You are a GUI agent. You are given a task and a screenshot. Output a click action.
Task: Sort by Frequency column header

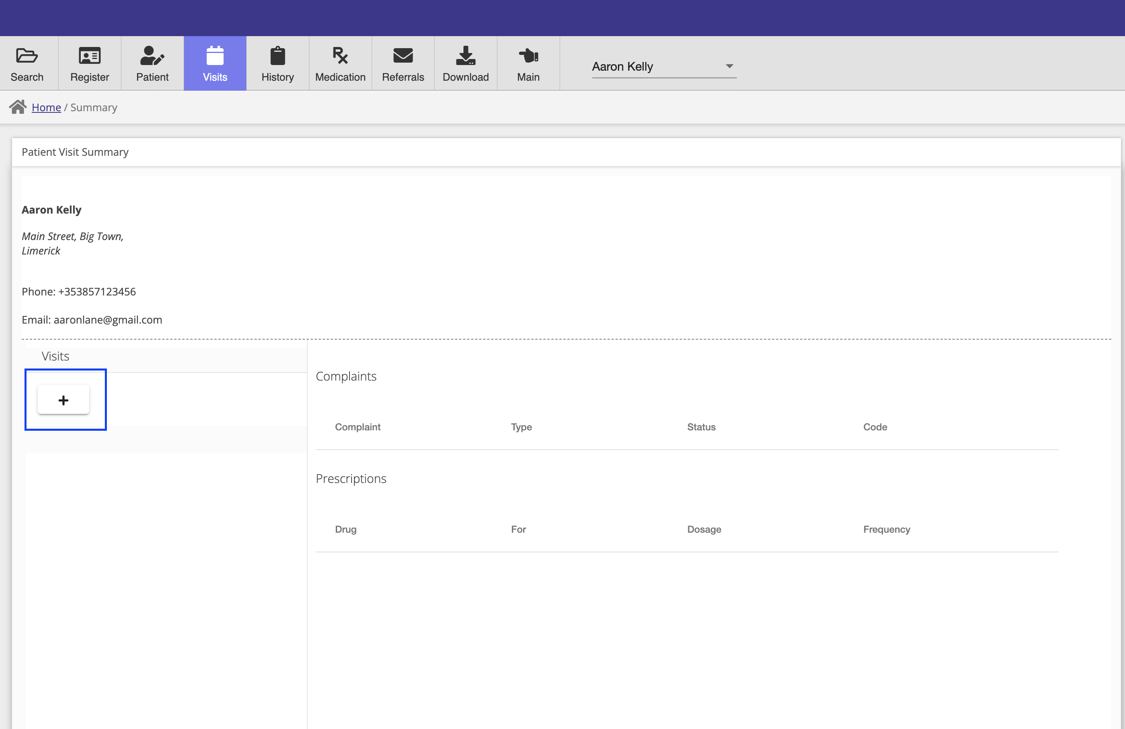pos(887,529)
